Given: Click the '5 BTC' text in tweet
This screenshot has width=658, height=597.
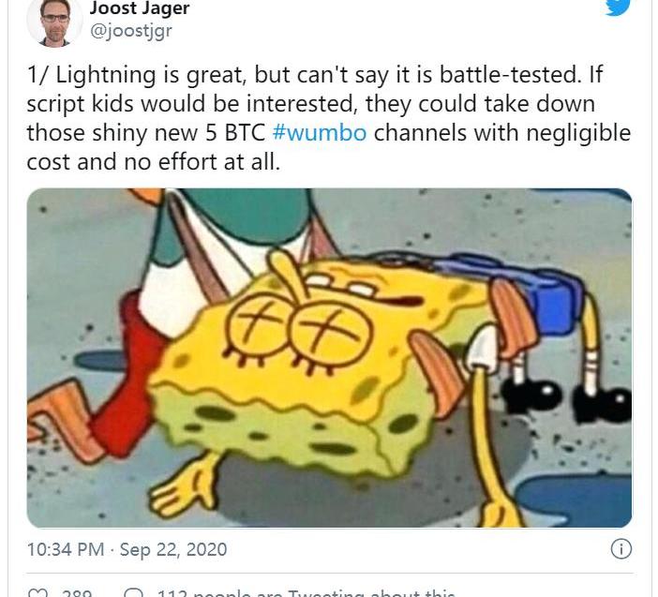Looking at the screenshot, I should [x=235, y=133].
